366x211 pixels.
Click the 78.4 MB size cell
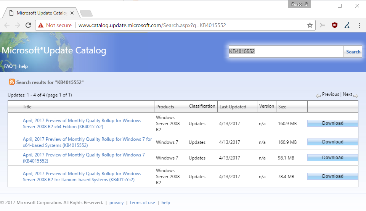286,177
